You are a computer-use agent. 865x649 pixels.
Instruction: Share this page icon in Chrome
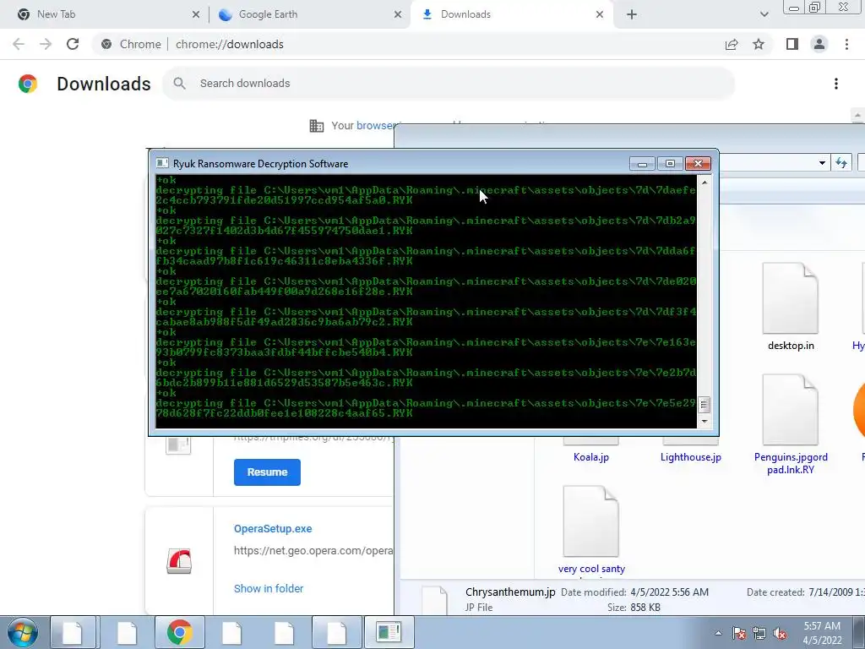click(x=732, y=44)
